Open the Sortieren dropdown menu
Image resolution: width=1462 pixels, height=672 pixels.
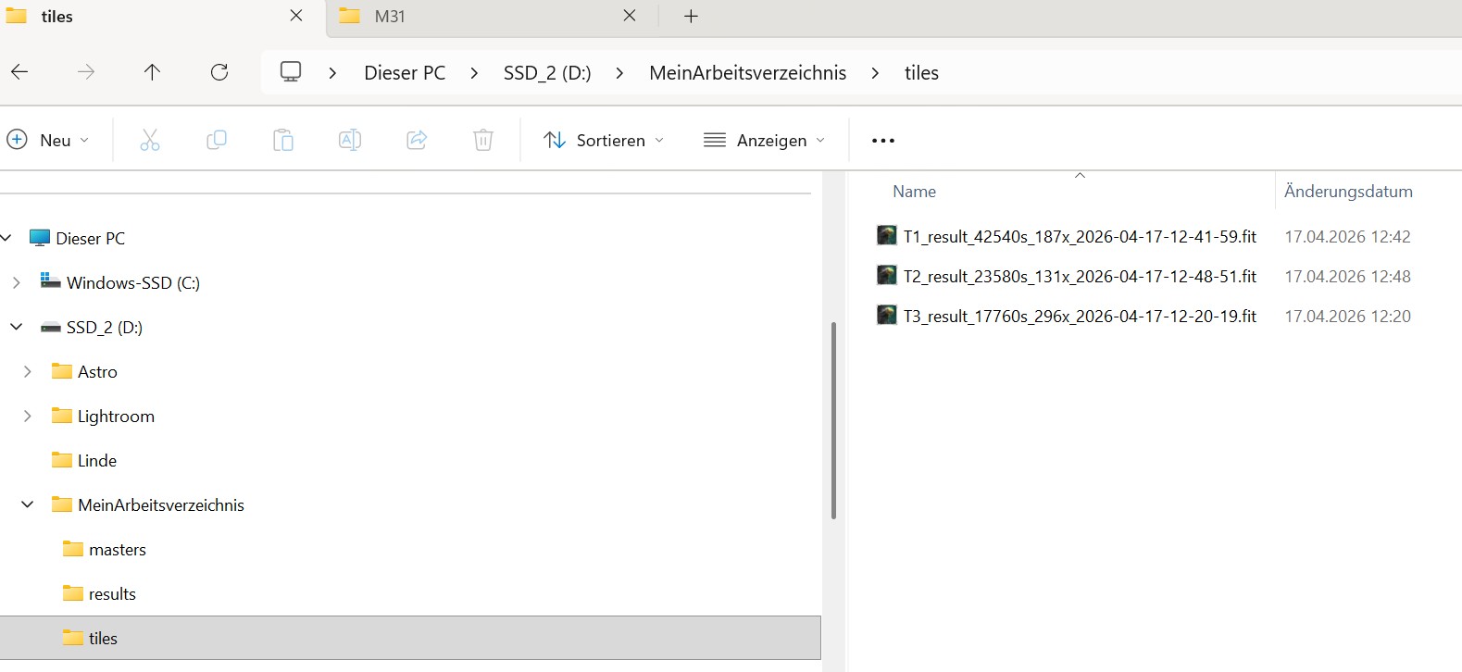tap(604, 141)
